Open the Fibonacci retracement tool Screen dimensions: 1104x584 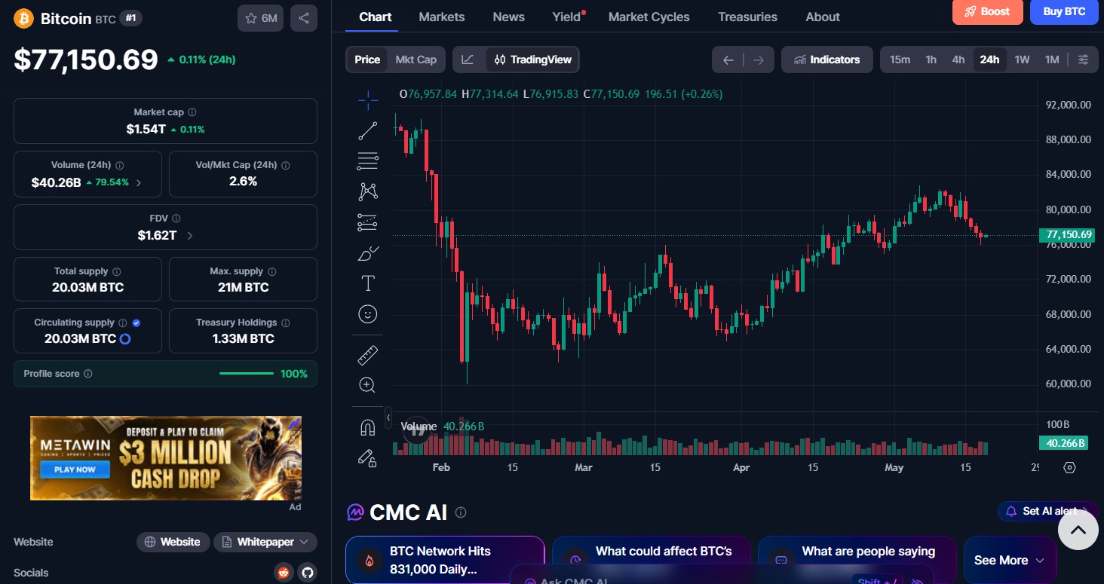[368, 161]
